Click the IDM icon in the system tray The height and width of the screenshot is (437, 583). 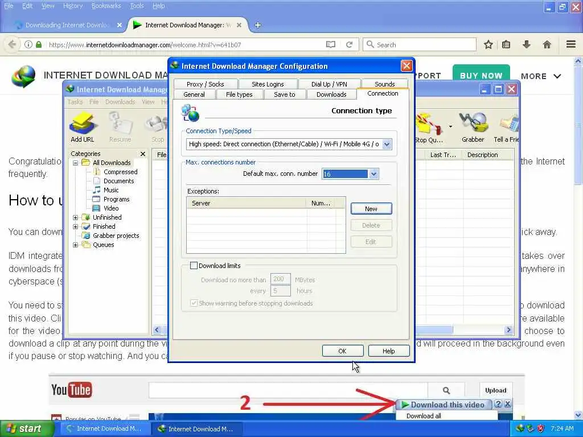point(520,428)
